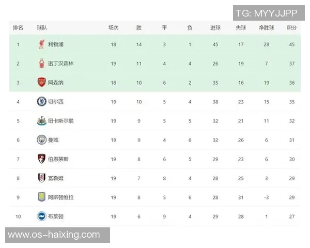Click the Brighton club crest icon
The image size is (310, 248).
tap(41, 216)
